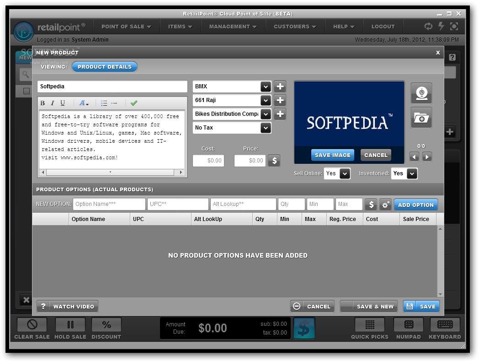This screenshot has width=479, height=362.
Task: Click the Save Image button
Action: pos(333,155)
